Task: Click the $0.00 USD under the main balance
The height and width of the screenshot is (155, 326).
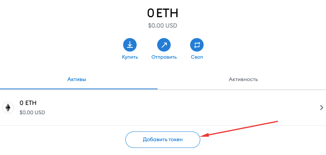Action: pyautogui.click(x=162, y=26)
